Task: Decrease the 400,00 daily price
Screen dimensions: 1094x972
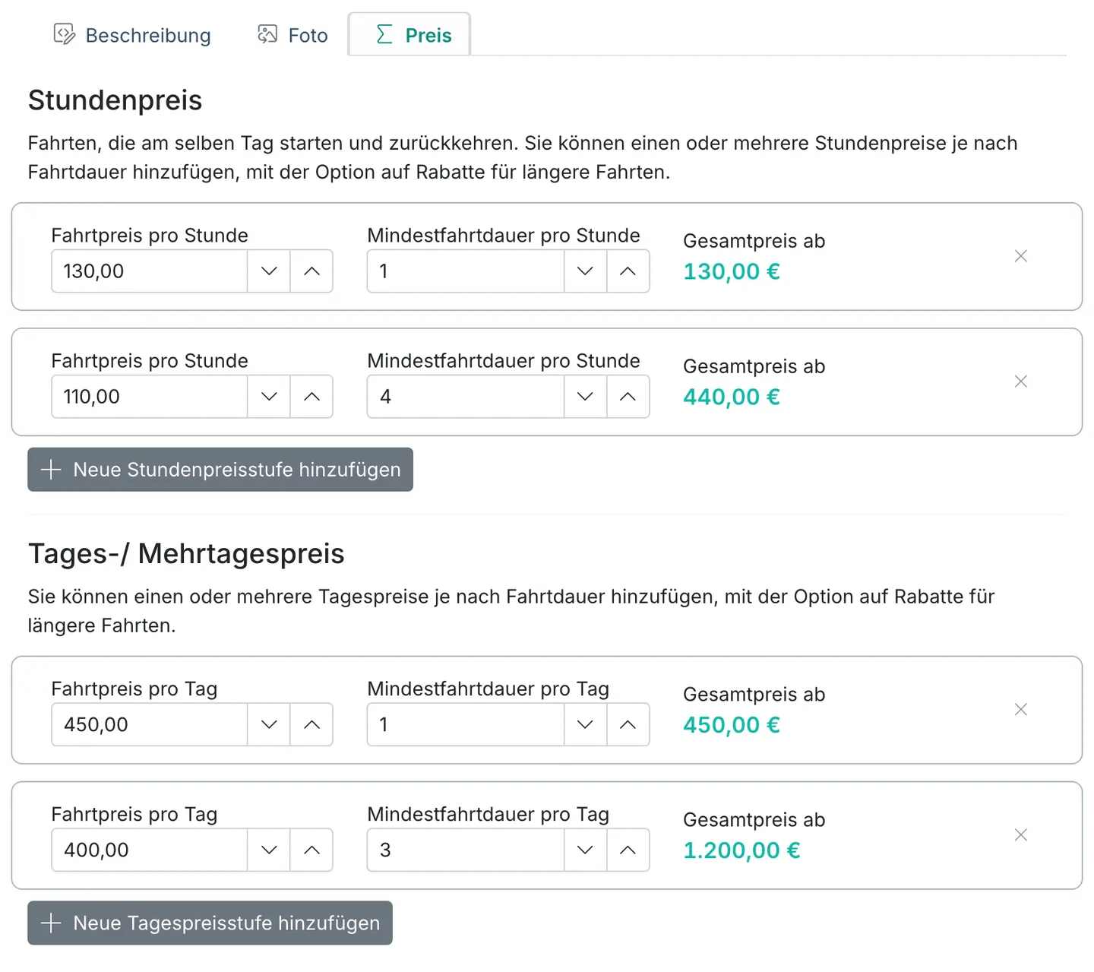Action: [x=269, y=850]
